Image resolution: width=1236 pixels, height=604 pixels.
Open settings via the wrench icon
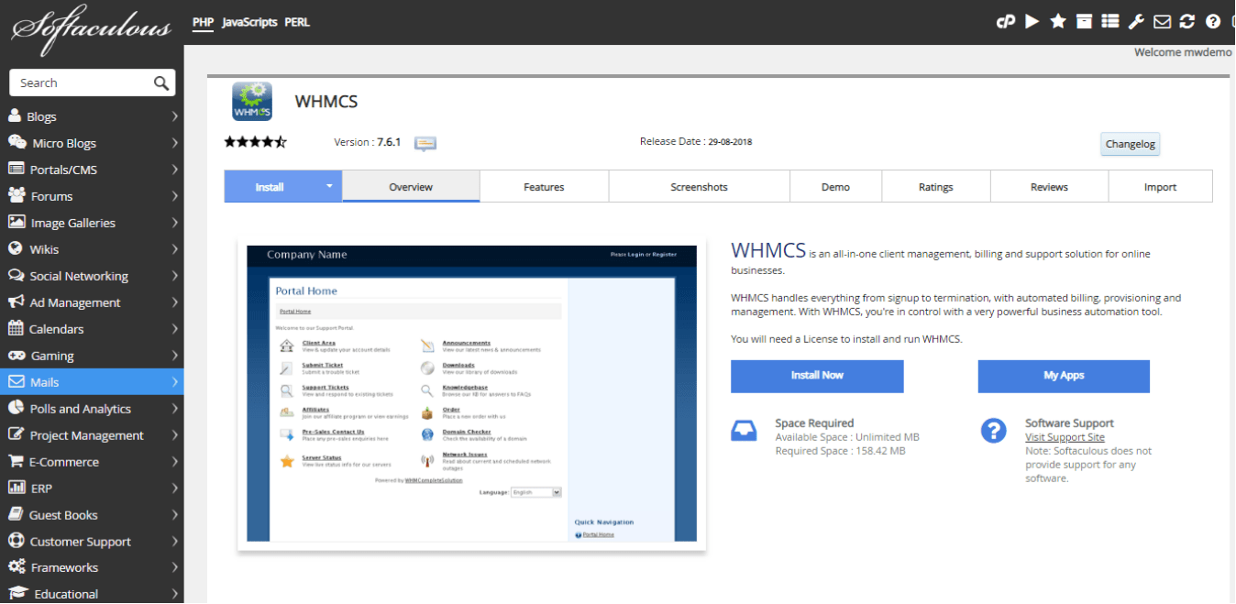click(x=1136, y=21)
